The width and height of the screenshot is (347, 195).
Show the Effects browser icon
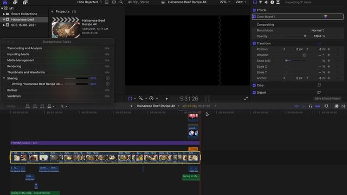click(x=336, y=106)
